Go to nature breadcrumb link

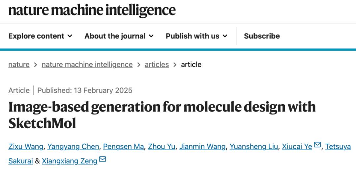click(x=19, y=64)
